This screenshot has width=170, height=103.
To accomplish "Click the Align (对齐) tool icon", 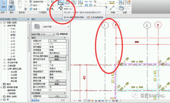I will (61, 3).
